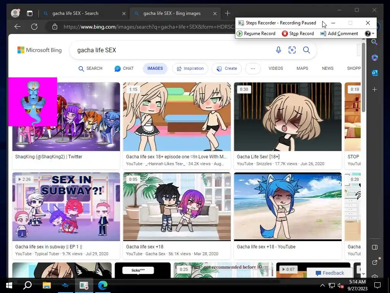This screenshot has width=390, height=293.
Task: Click the page vertical scrollbar thumb
Action: [x=363, y=77]
